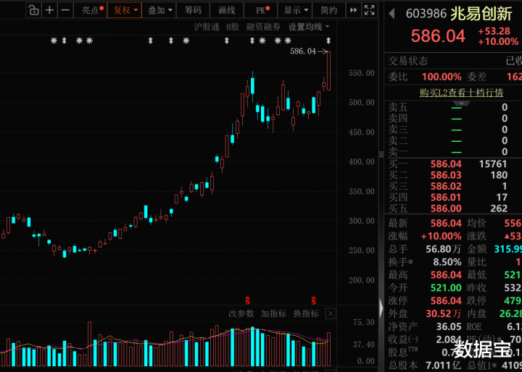Open the 亮点 highlights feature
This screenshot has height=372, width=522.
[x=91, y=10]
